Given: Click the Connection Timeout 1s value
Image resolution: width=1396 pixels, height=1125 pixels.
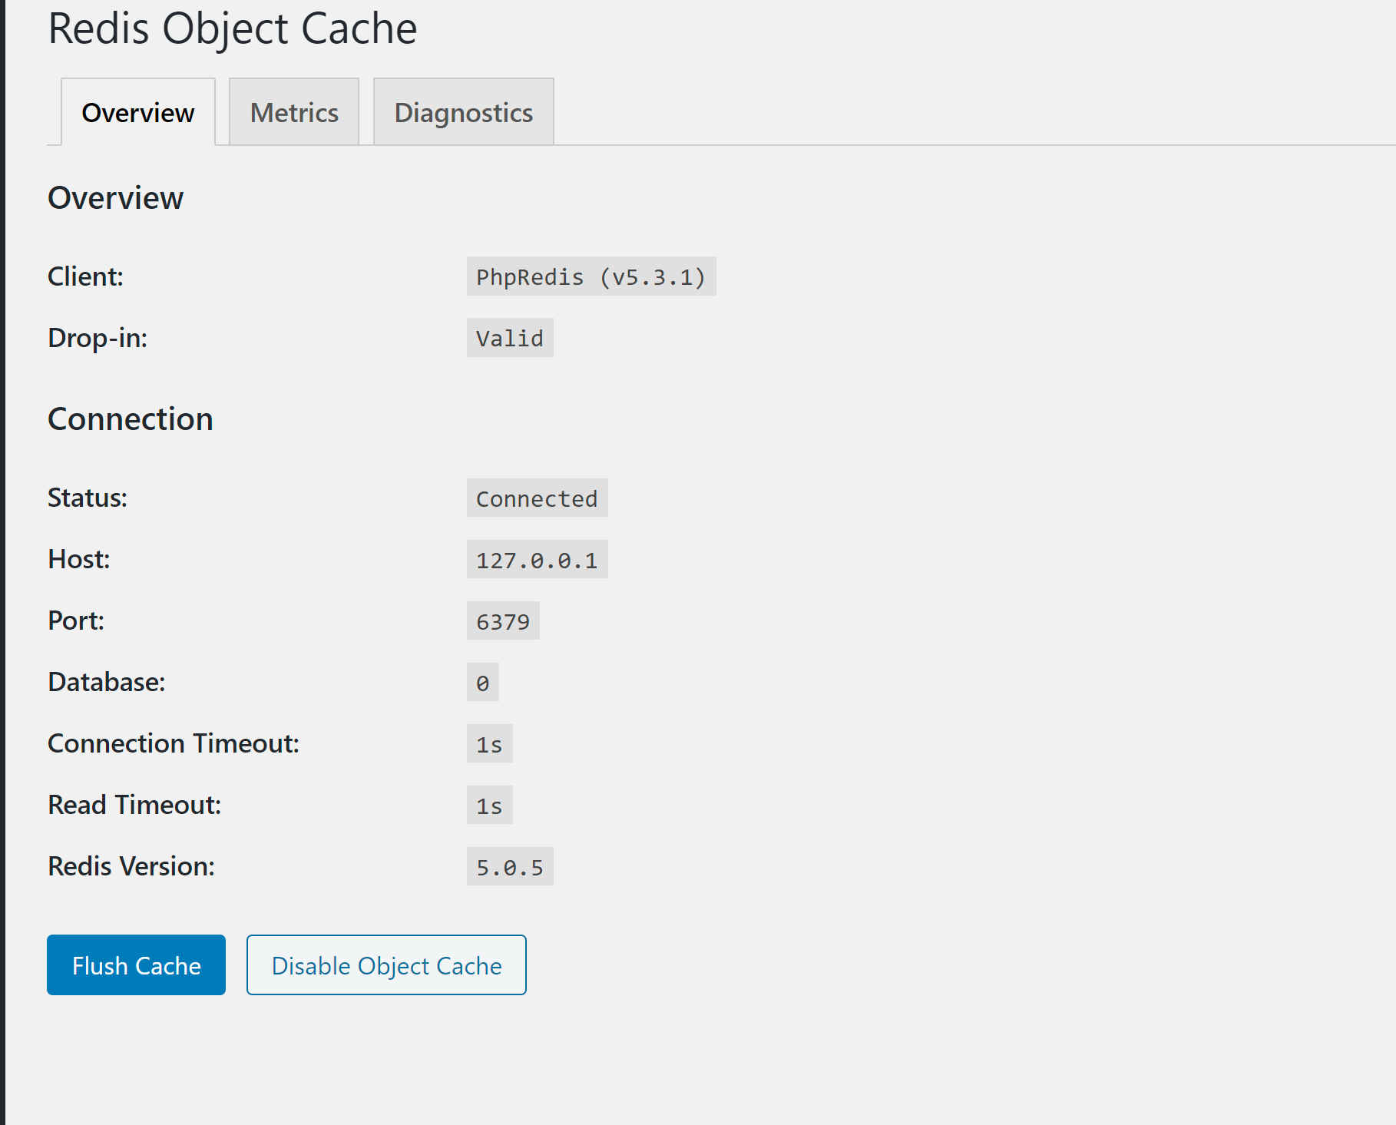Looking at the screenshot, I should [489, 744].
